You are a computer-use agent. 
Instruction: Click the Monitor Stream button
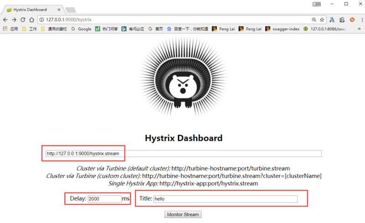[183, 214]
